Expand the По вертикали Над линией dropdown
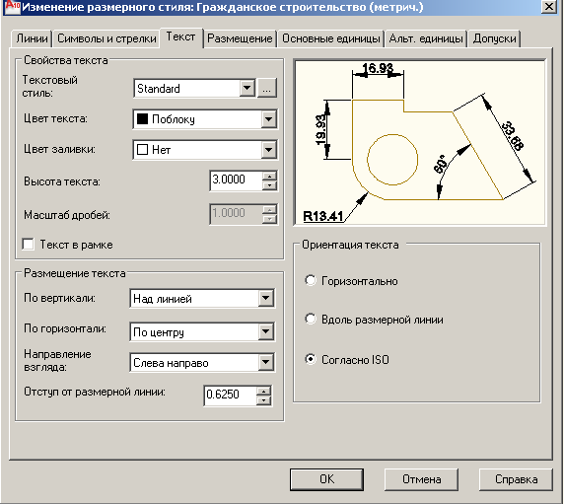The width and height of the screenshot is (564, 504). (x=266, y=298)
